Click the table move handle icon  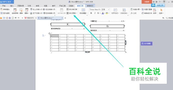49,33
